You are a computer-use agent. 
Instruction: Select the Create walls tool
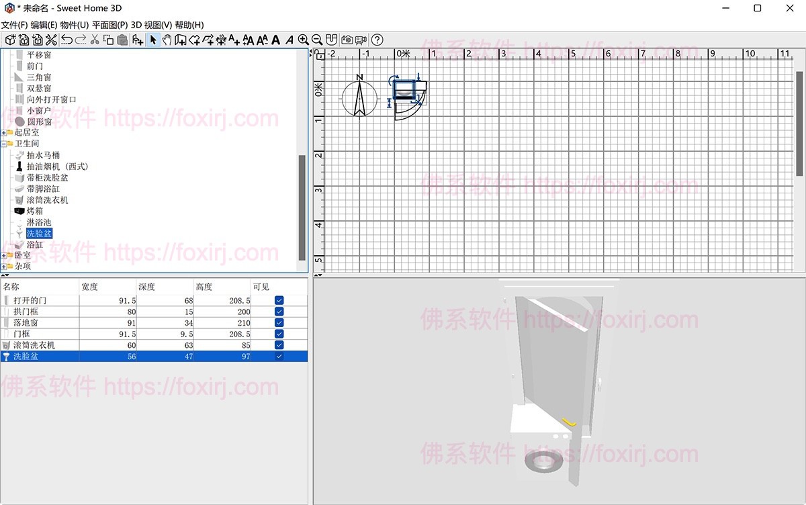coord(181,40)
